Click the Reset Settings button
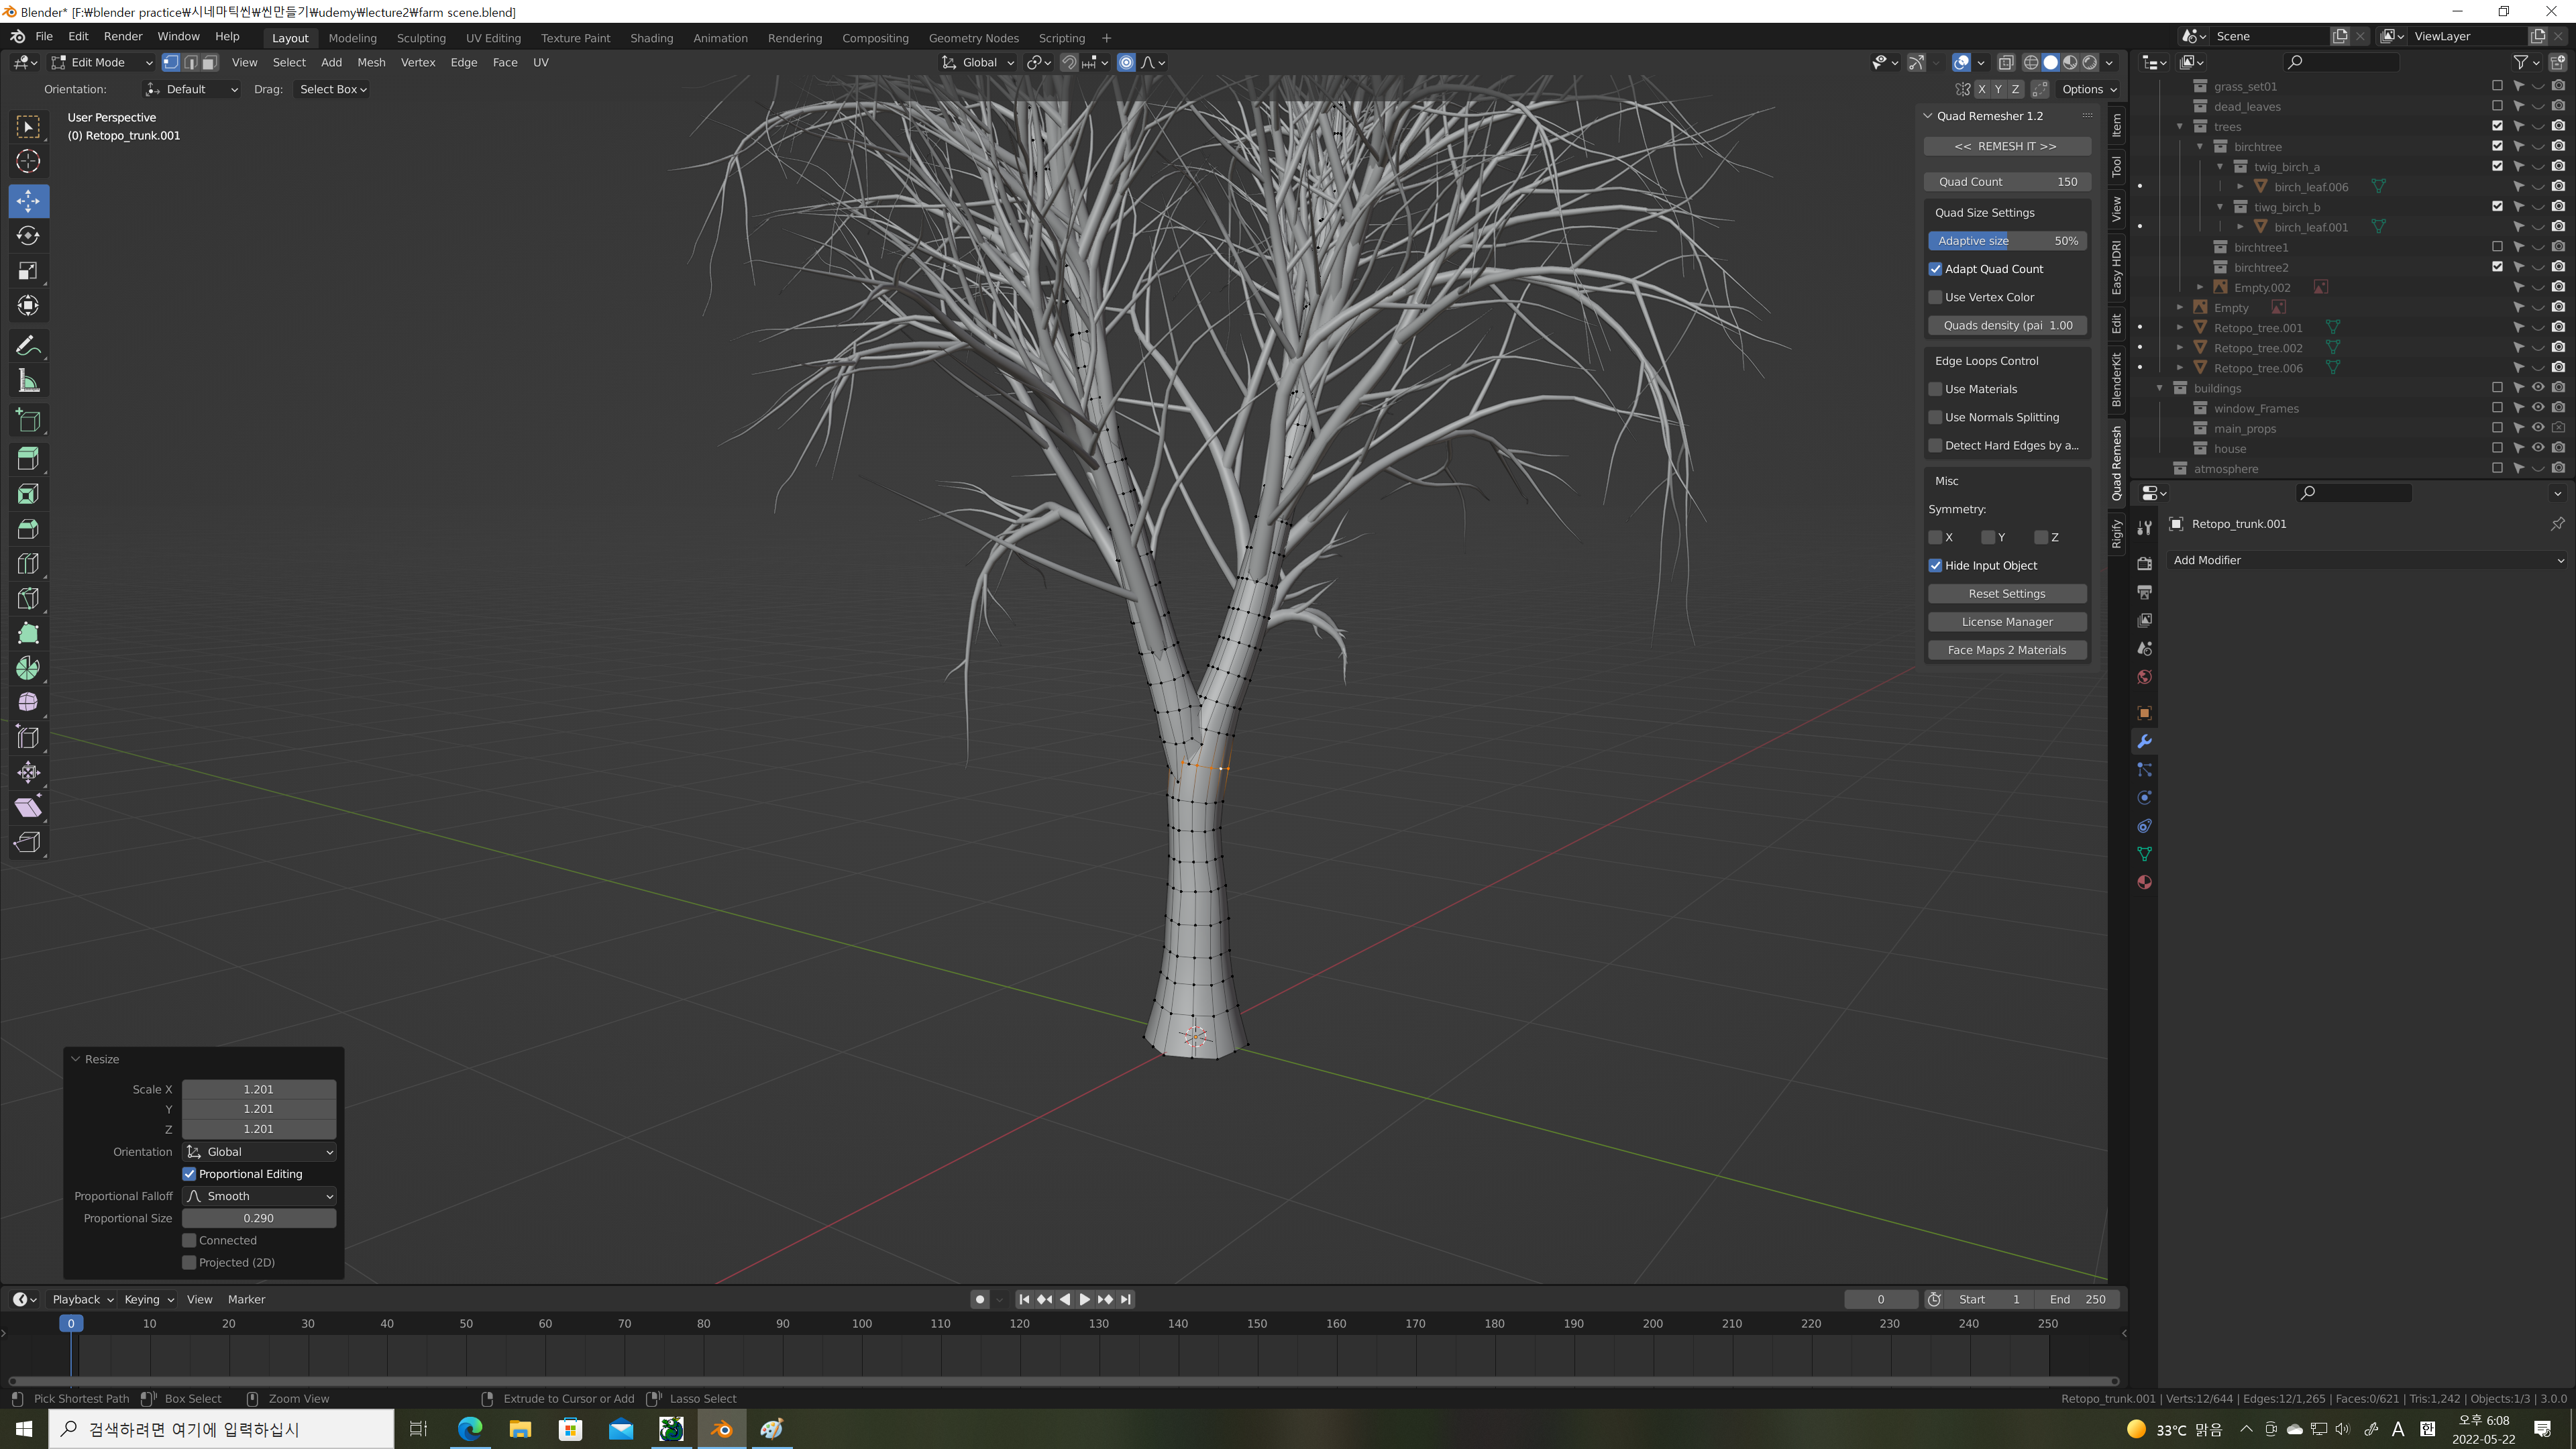The image size is (2576, 1449). 2006,593
